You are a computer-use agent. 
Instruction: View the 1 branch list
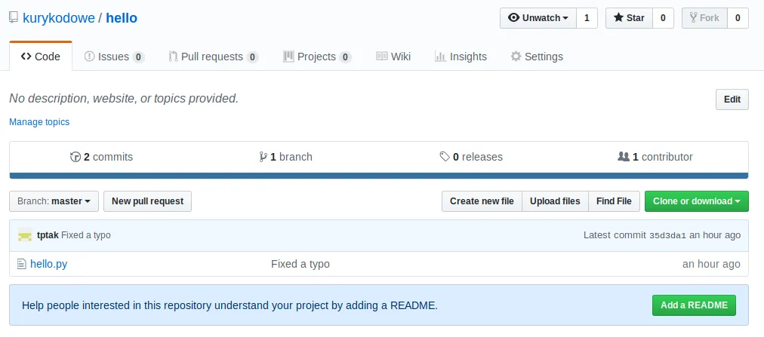tap(285, 157)
